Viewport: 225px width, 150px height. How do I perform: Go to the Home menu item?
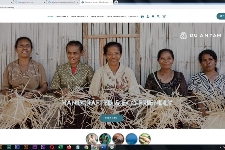[x=50, y=16]
